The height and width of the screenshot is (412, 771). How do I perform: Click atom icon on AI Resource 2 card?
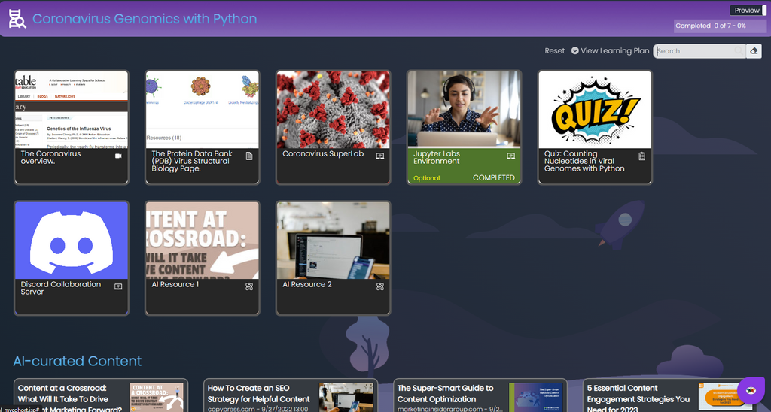pos(380,286)
